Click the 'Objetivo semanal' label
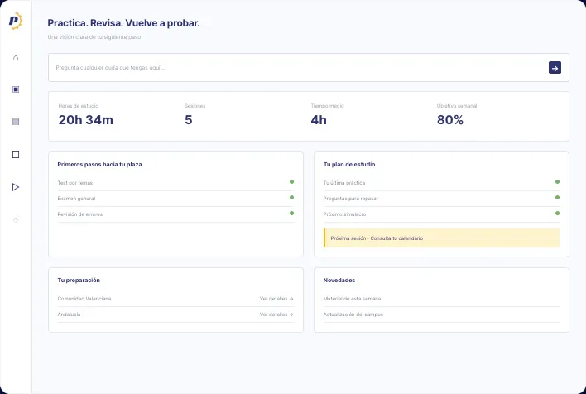Image resolution: width=586 pixels, height=394 pixels. [457, 106]
